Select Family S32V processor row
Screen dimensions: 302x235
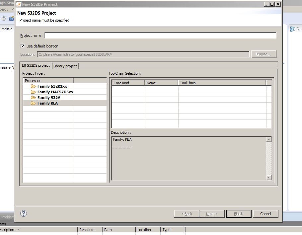click(x=65, y=98)
